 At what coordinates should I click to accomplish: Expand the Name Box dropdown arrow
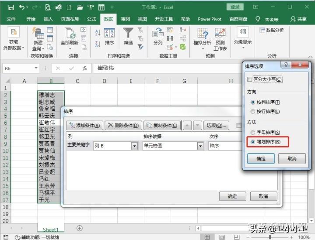coord(36,68)
